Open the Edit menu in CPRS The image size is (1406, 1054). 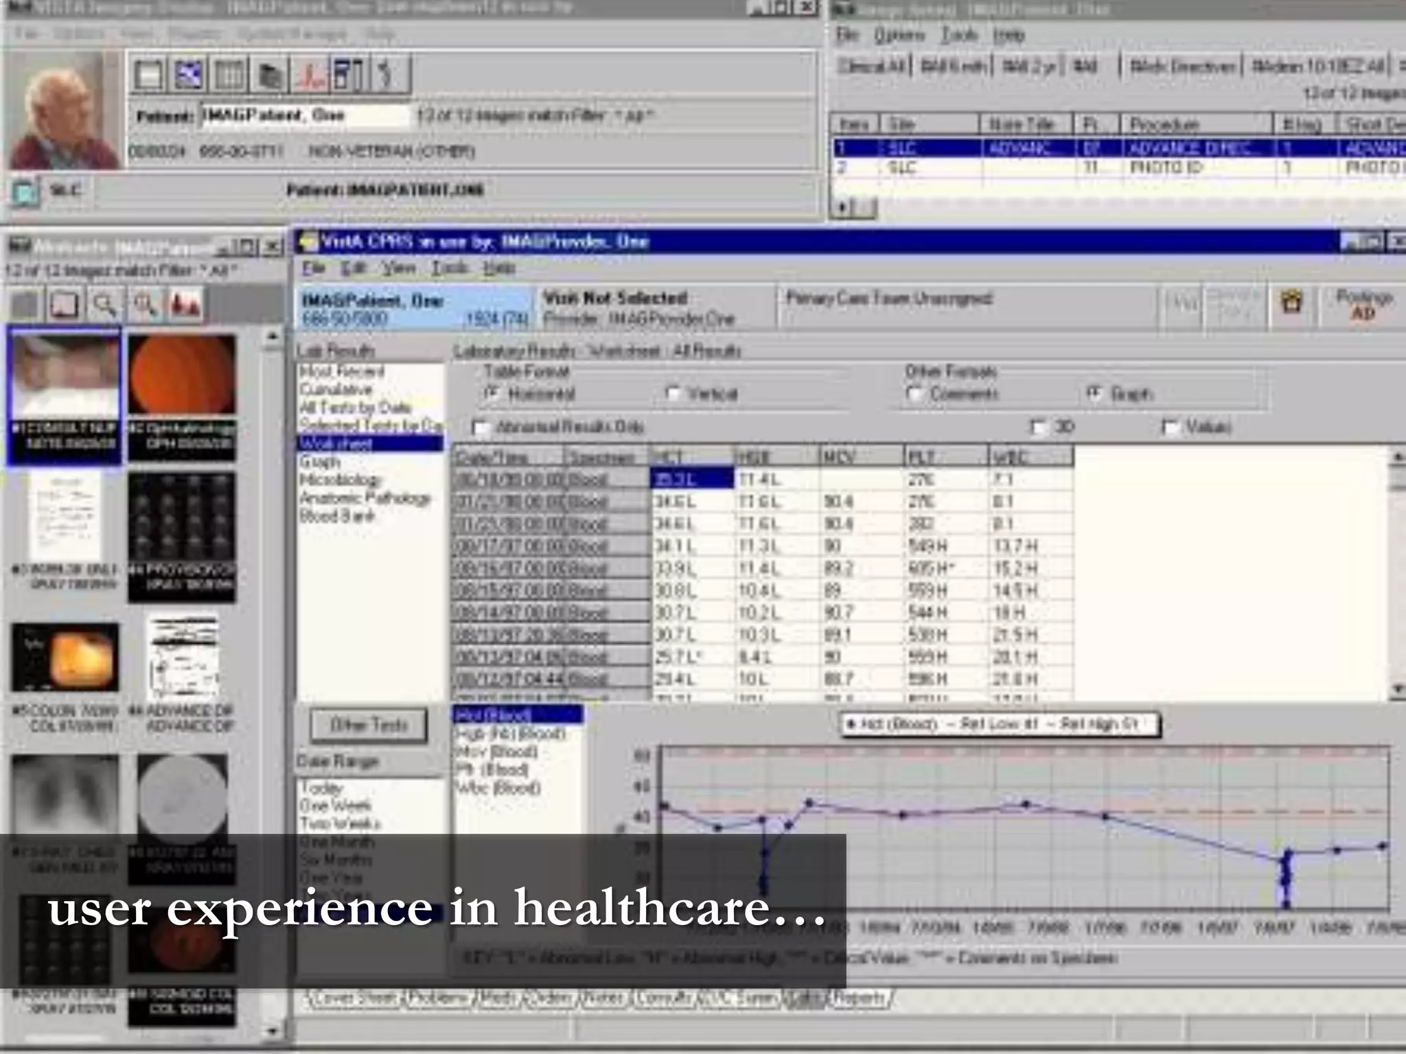pos(354,268)
